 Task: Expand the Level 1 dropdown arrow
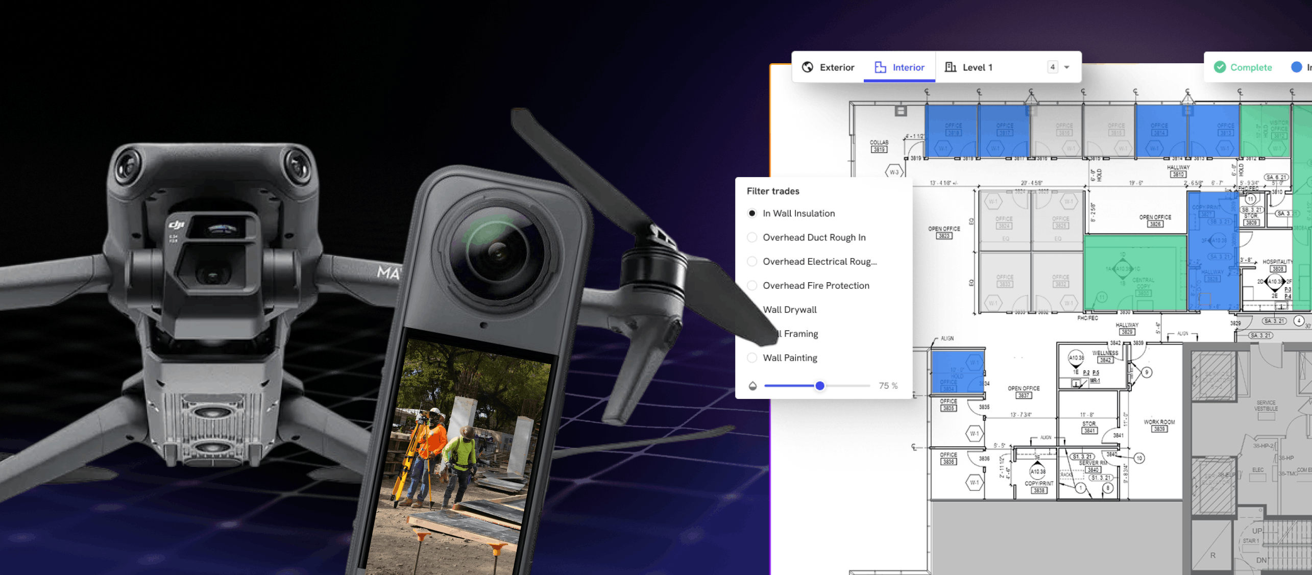(x=1066, y=67)
